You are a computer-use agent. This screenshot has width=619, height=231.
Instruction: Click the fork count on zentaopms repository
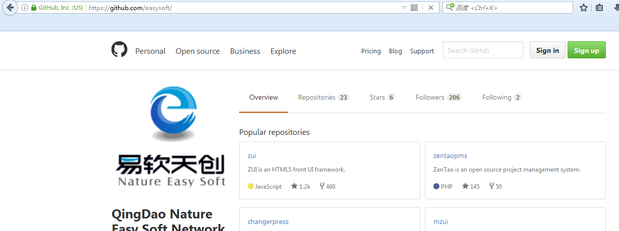[495, 186]
